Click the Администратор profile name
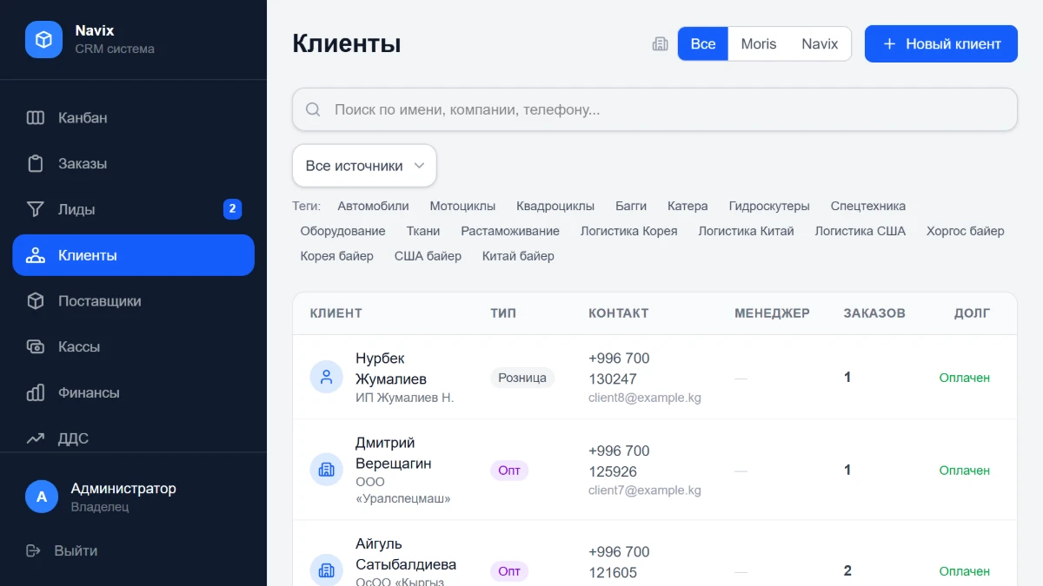1043x586 pixels. point(123,489)
